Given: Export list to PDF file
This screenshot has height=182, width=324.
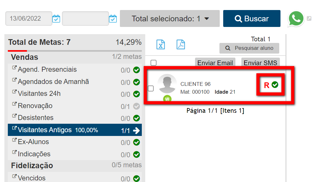Looking at the screenshot, I should [181, 44].
